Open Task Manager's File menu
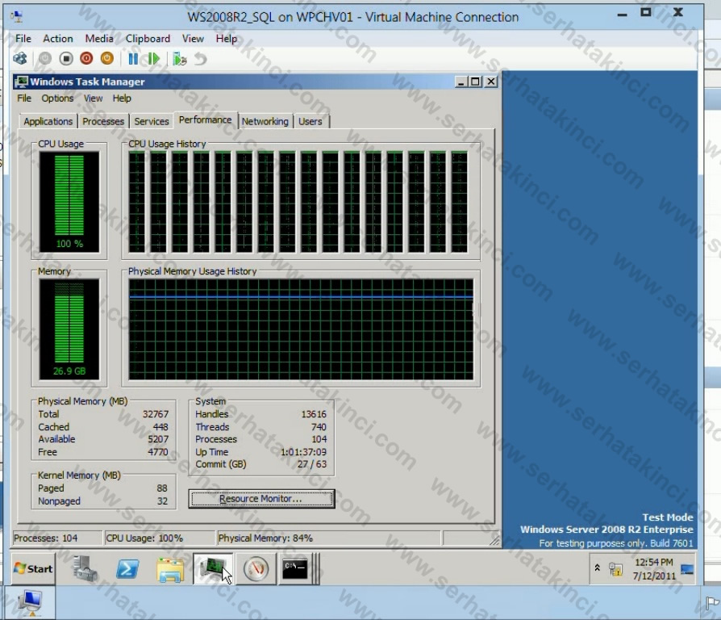Viewport: 721px width, 620px height. tap(24, 98)
